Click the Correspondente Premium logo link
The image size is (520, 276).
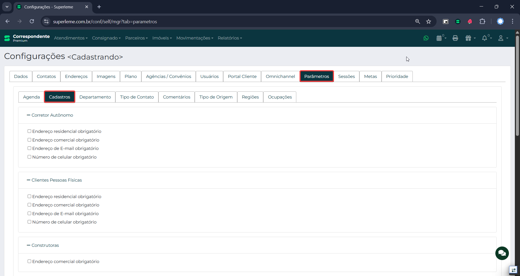[x=27, y=38]
